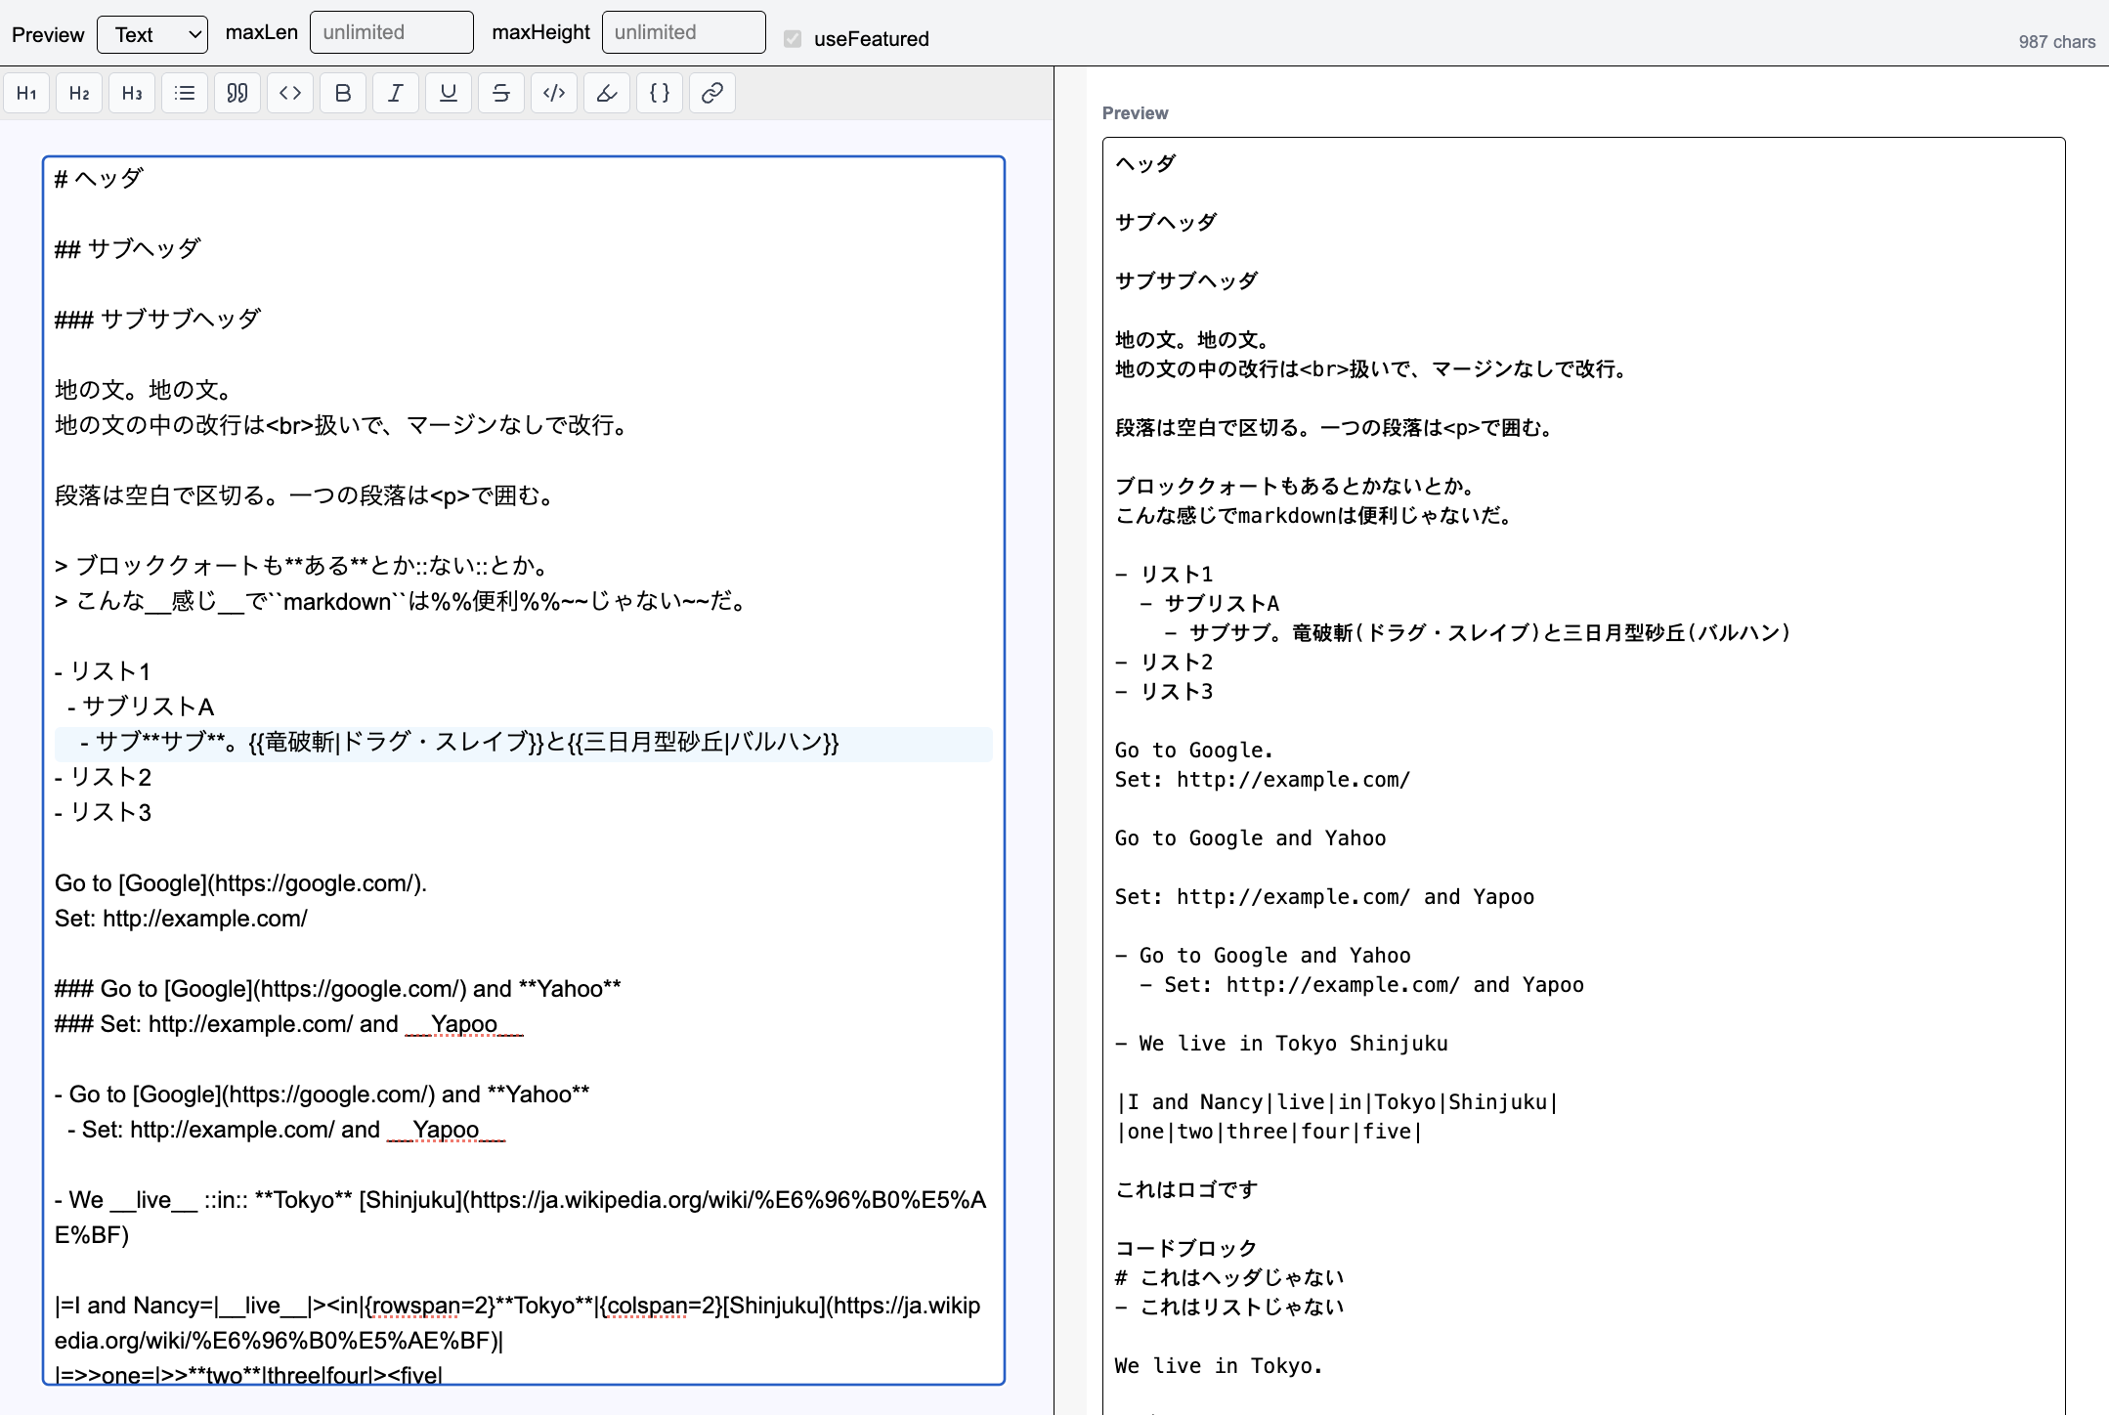Click the editor line '- リスト2'
The height and width of the screenshot is (1415, 2109).
tap(104, 778)
